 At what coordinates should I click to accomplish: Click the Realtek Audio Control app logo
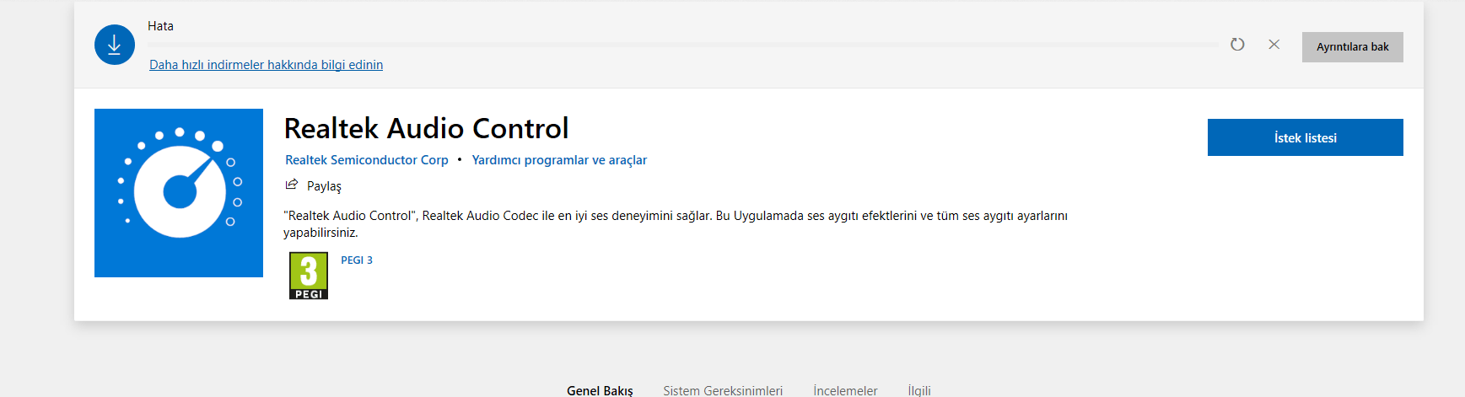[179, 193]
